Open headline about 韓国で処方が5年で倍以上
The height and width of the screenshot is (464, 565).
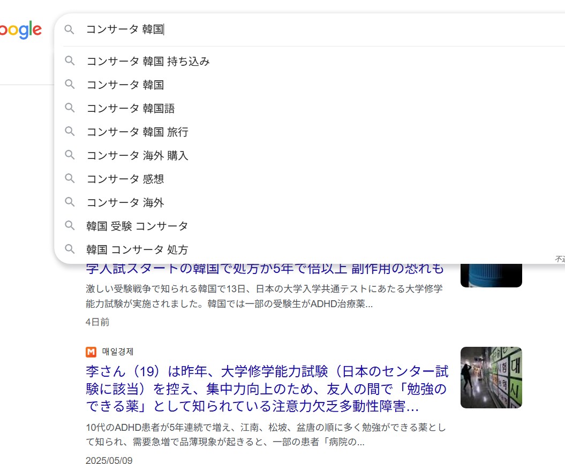265,268
